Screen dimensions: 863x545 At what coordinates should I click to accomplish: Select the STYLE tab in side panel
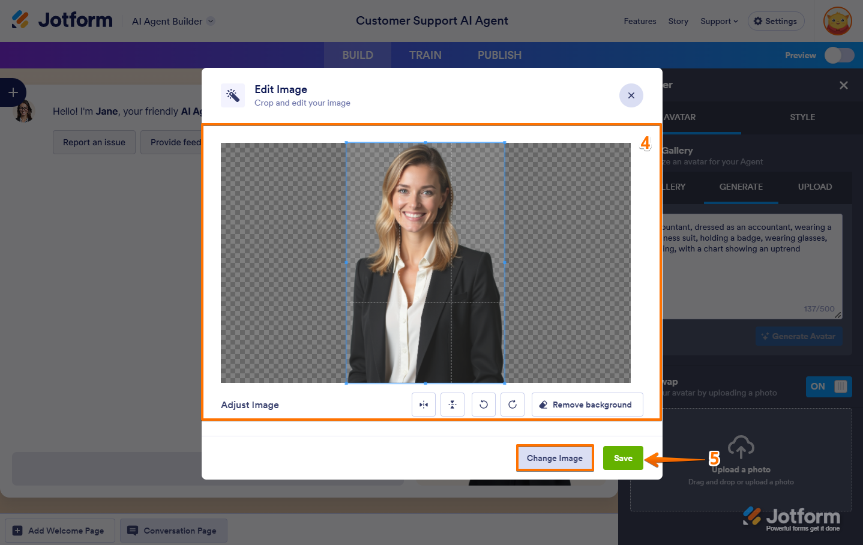[x=802, y=117]
